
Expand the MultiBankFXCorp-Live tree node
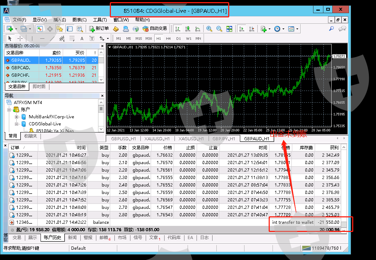(17, 117)
